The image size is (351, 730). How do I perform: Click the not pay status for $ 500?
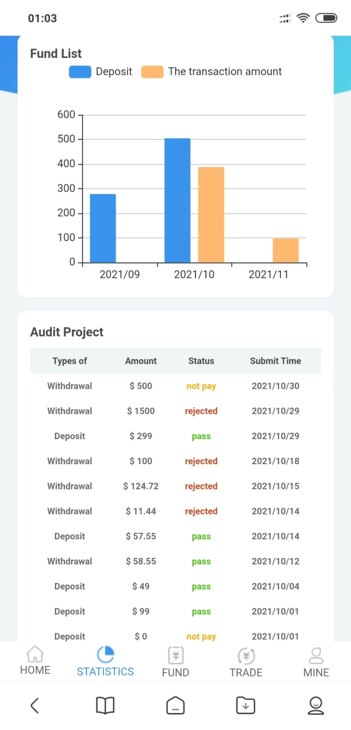pyautogui.click(x=201, y=386)
